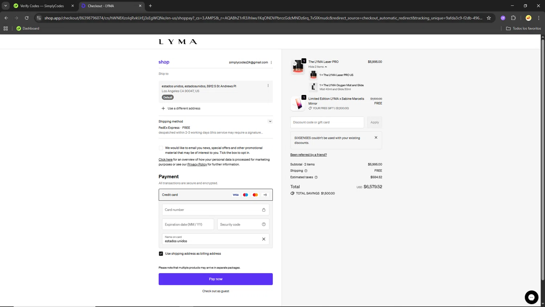Viewport: 545px width, 307px height.
Task: Open the Privacy Policy link
Action: pyautogui.click(x=197, y=164)
